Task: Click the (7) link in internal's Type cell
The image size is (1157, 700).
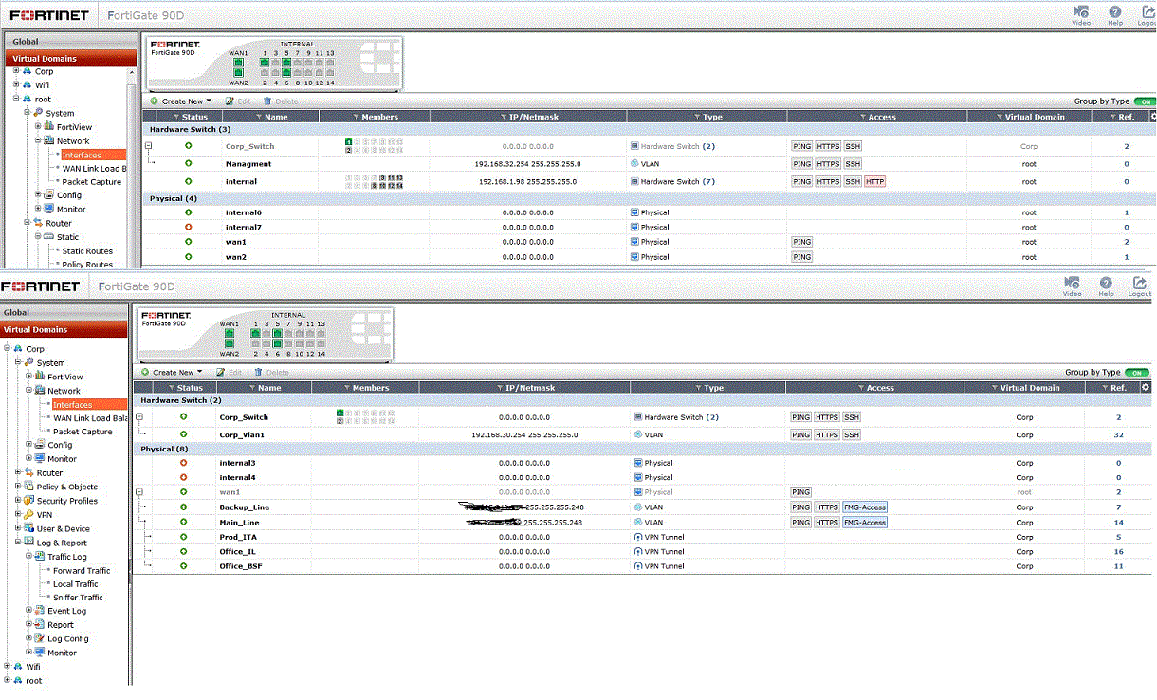Action: coord(708,181)
